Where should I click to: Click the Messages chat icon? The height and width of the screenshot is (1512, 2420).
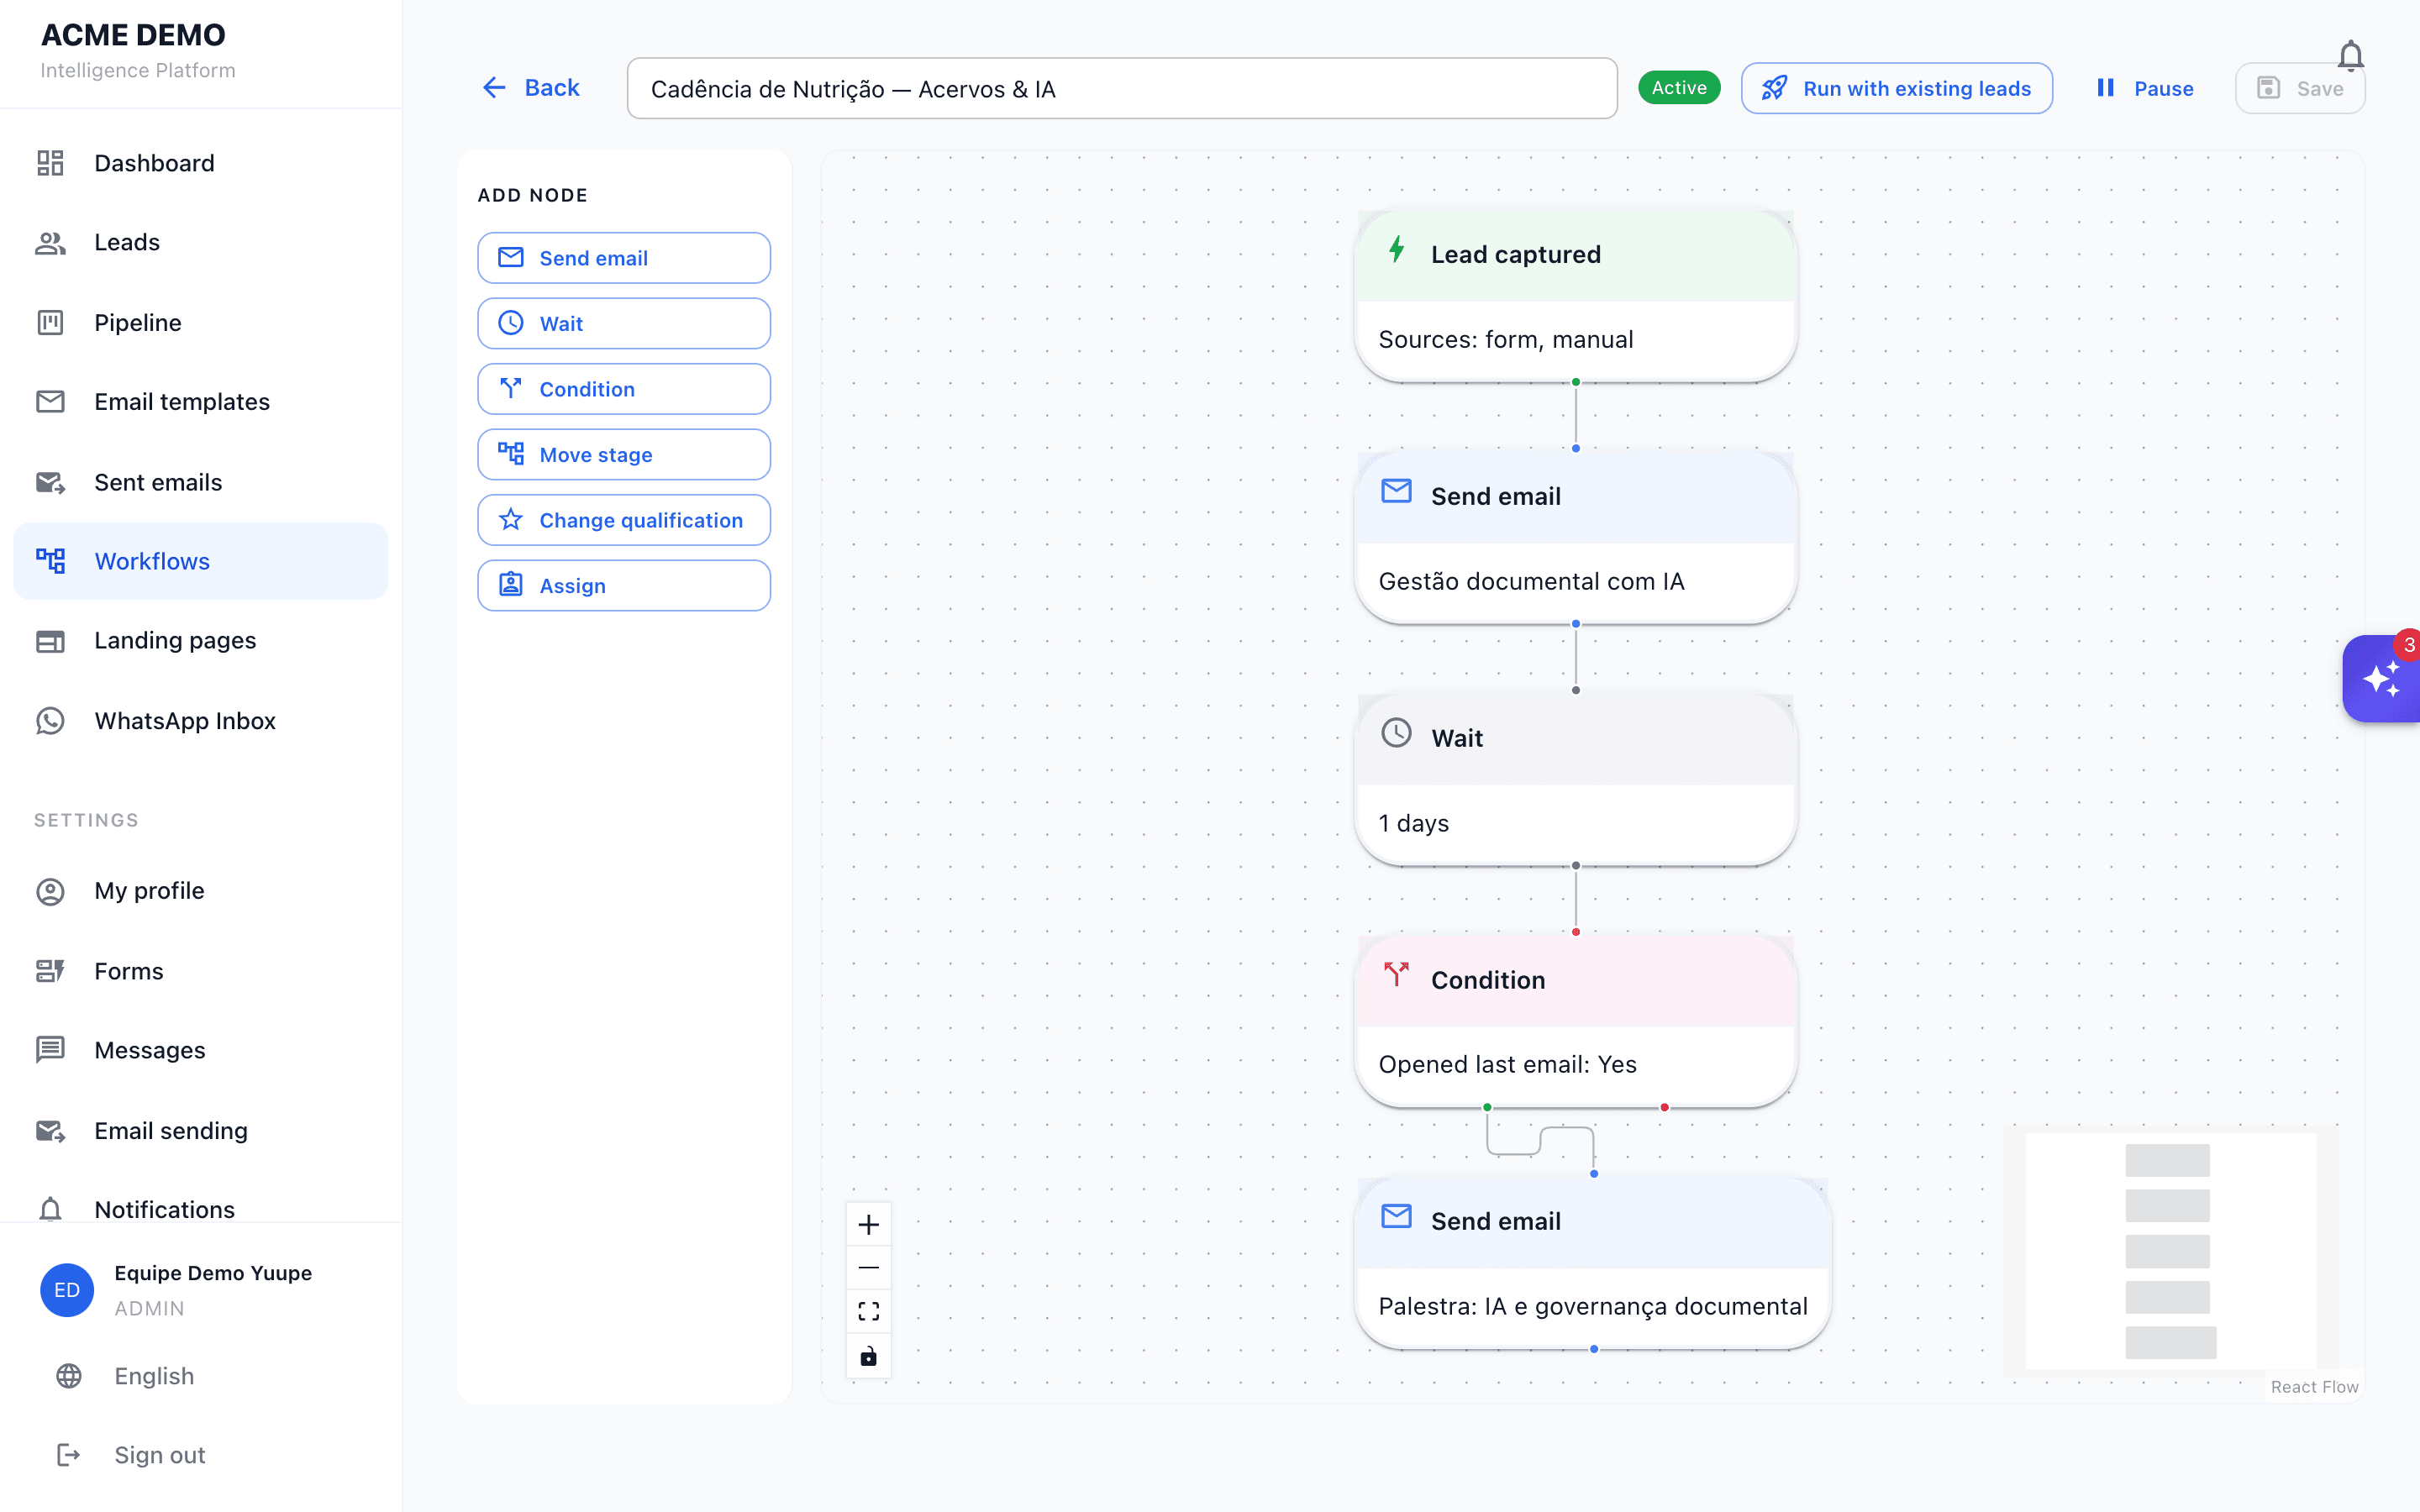(50, 1050)
